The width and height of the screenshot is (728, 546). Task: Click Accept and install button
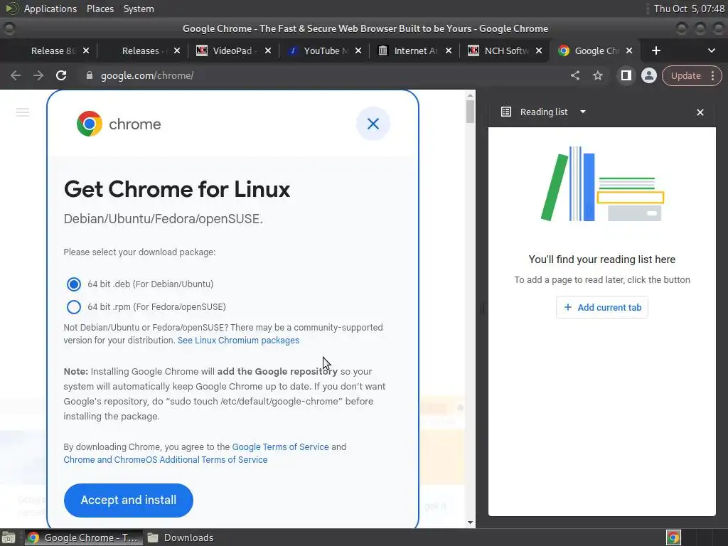point(128,500)
